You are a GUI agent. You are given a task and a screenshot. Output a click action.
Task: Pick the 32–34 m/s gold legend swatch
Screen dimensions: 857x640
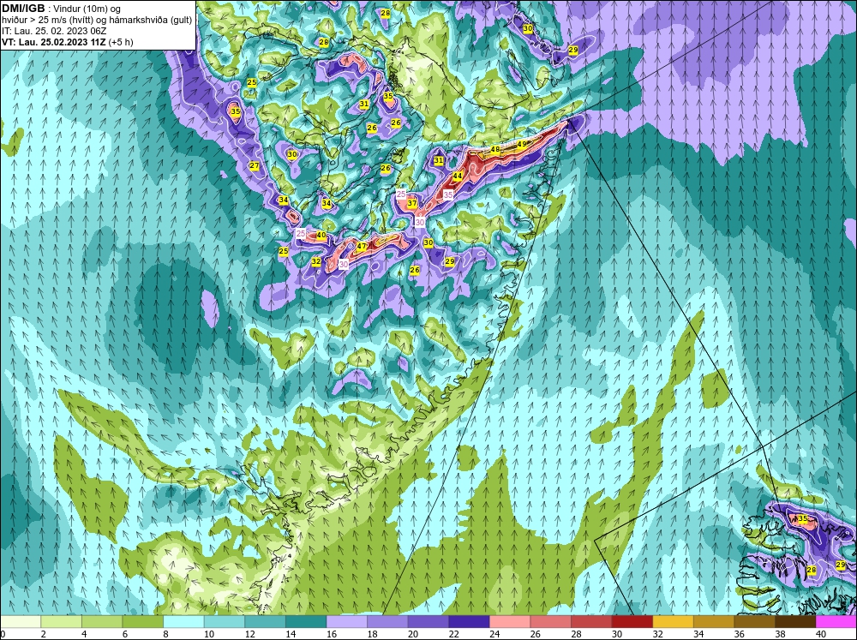click(x=673, y=621)
